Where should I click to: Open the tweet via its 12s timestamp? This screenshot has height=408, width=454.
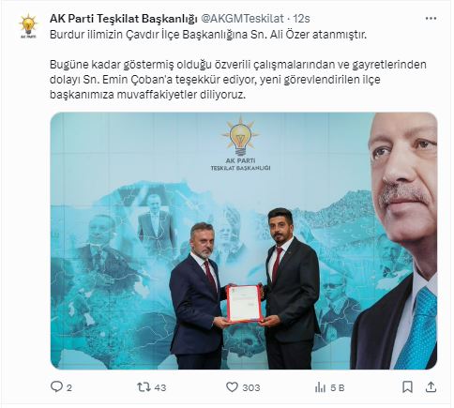301,19
